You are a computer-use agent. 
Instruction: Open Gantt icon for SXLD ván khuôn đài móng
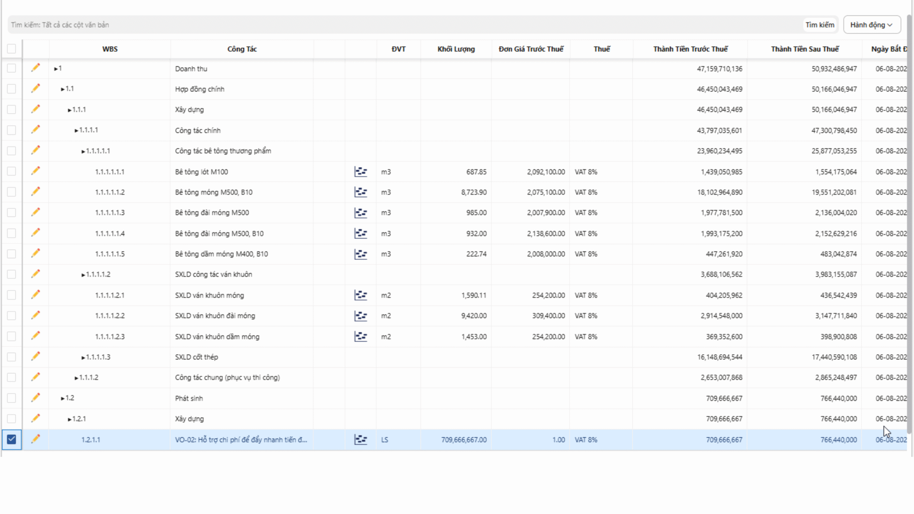coord(361,316)
